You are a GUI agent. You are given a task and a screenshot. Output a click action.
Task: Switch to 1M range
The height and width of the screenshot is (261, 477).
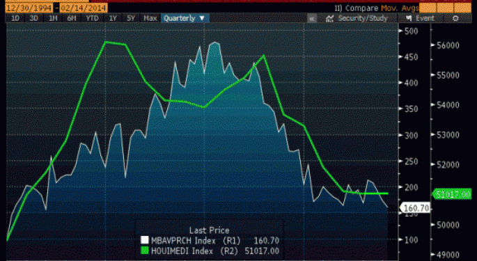(x=53, y=18)
